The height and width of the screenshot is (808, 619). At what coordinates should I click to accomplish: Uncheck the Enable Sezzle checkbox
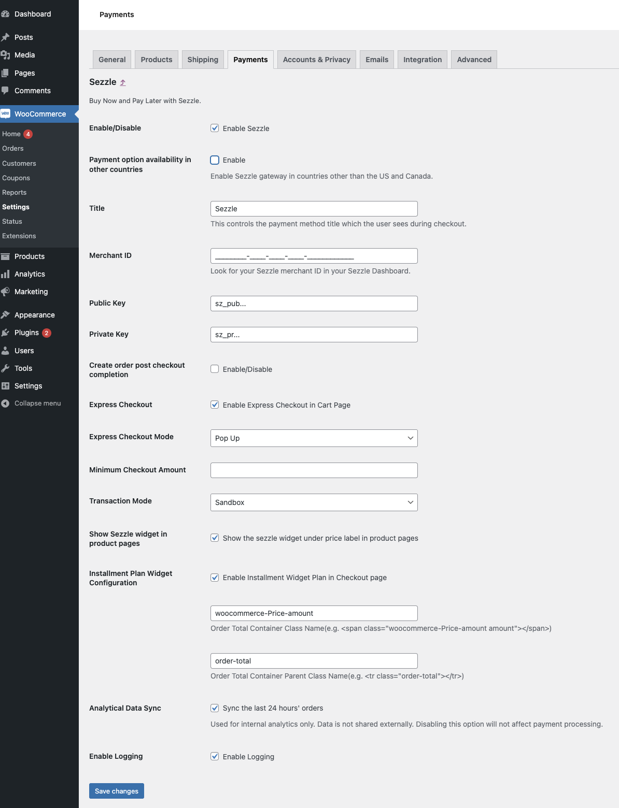(x=215, y=128)
